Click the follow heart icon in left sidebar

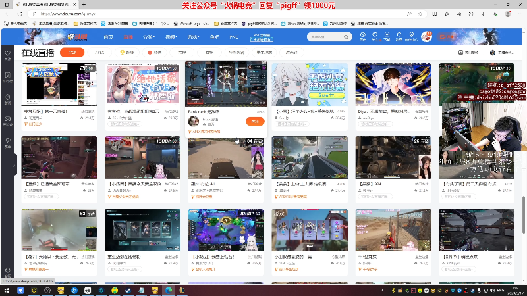click(8, 55)
